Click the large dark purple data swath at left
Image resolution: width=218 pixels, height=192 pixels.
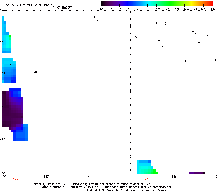tap(12, 110)
